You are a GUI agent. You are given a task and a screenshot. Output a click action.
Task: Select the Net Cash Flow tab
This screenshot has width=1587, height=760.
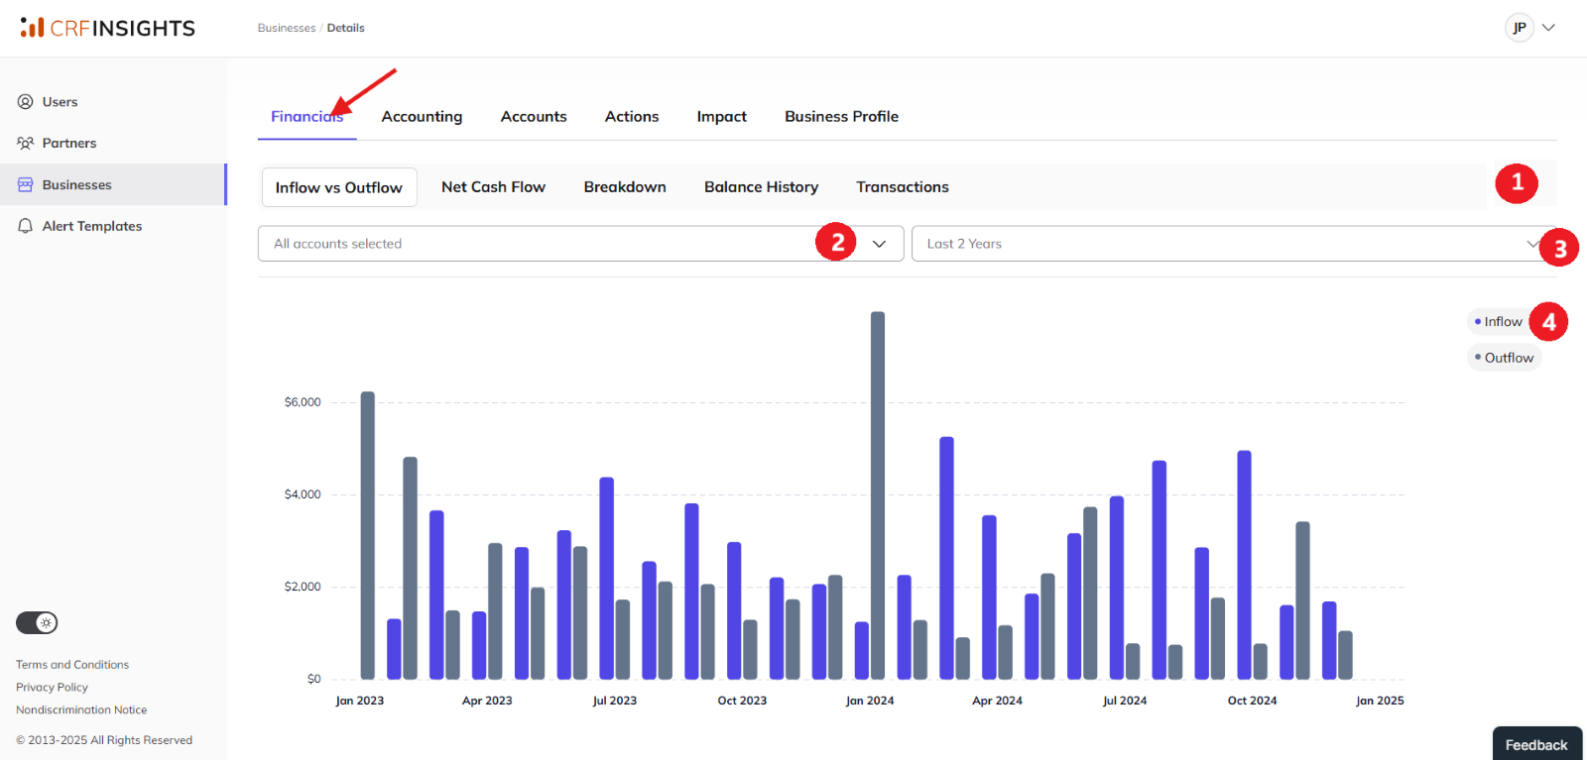[x=493, y=187]
